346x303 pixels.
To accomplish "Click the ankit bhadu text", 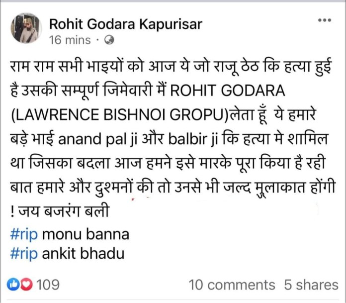I will (x=83, y=254).
